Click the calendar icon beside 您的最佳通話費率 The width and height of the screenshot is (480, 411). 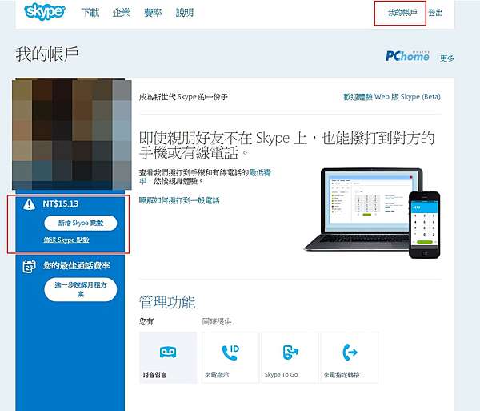(x=29, y=266)
